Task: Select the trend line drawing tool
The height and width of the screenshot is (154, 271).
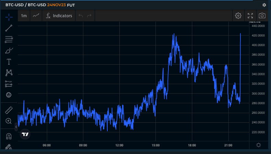Action: point(9,28)
